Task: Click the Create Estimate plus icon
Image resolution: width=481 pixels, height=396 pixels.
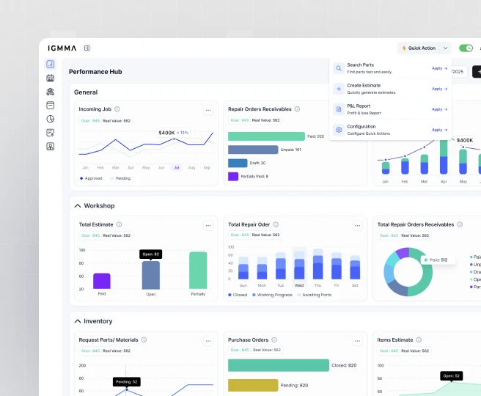Action: click(x=339, y=89)
